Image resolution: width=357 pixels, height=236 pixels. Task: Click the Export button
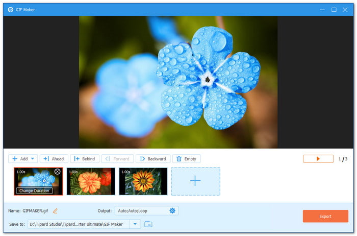click(325, 216)
